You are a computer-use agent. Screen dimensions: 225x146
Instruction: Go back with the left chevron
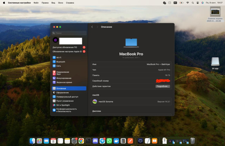[92, 27]
